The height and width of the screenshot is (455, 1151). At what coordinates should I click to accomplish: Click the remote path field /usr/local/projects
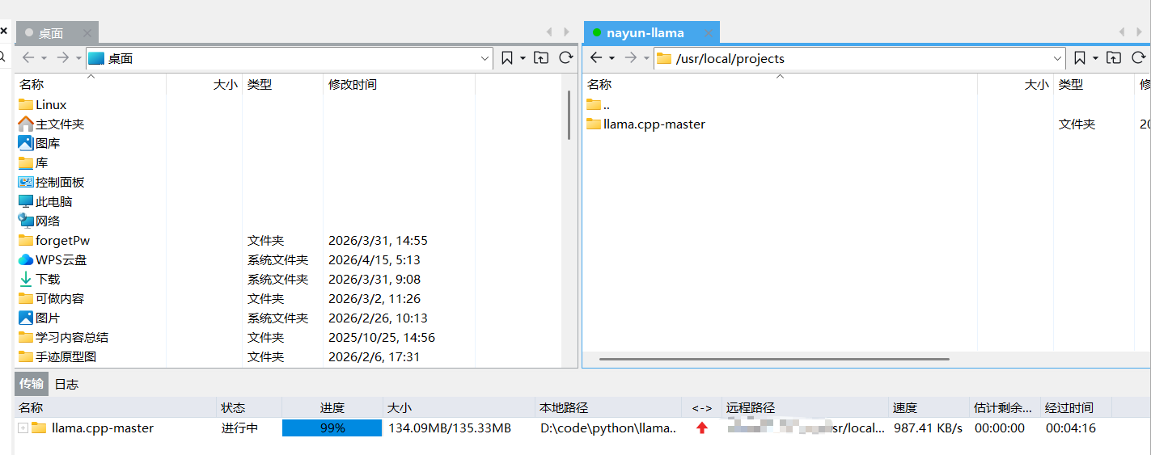pos(859,58)
